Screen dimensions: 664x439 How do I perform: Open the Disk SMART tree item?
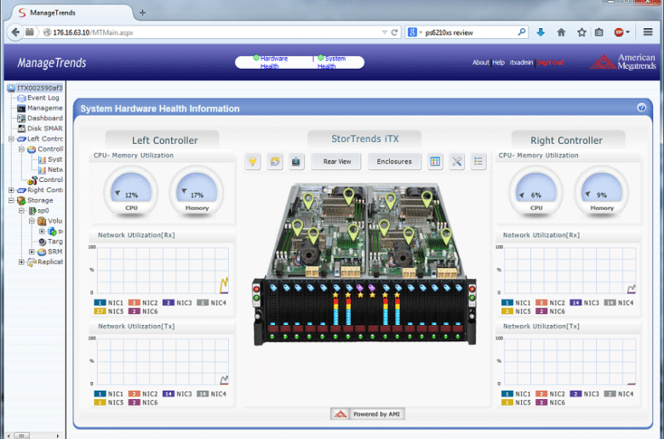pyautogui.click(x=45, y=128)
